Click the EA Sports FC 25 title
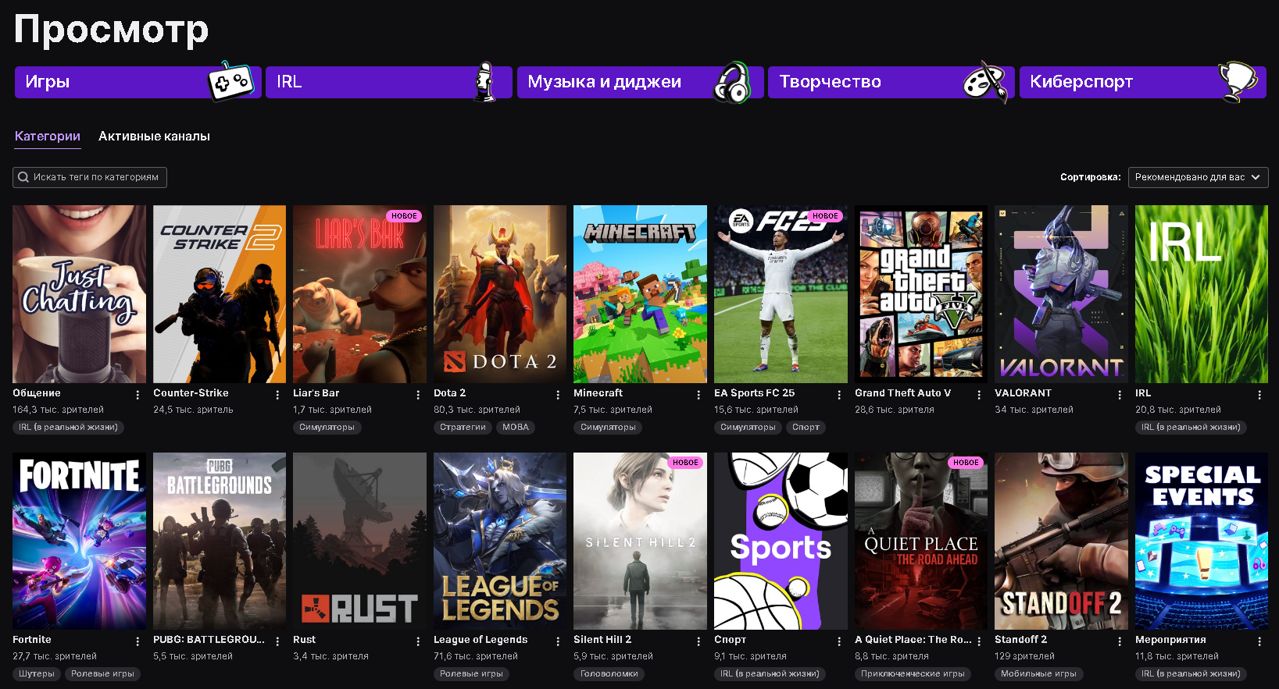Viewport: 1279px width, 689px height. click(754, 393)
